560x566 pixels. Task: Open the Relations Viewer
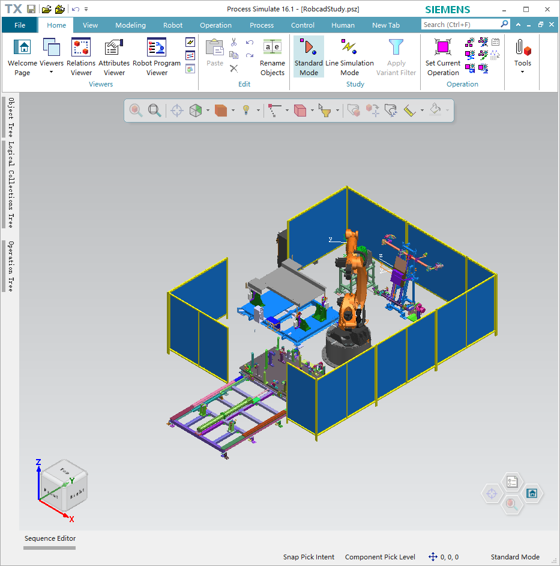pyautogui.click(x=81, y=56)
